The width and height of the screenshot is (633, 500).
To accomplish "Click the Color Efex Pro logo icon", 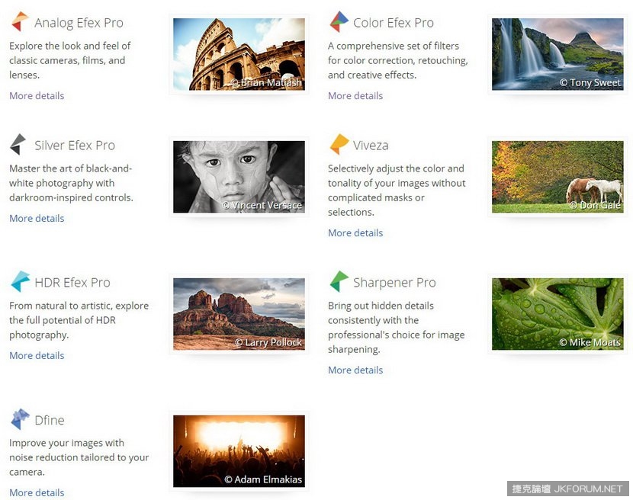I will (x=339, y=22).
